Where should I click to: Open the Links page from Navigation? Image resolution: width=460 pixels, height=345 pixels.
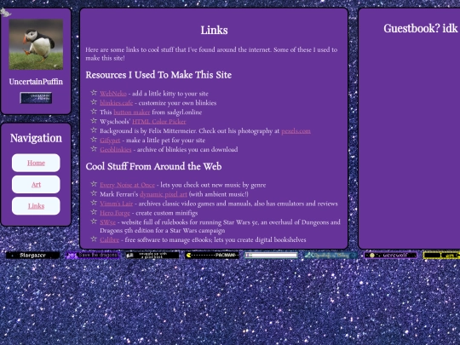click(36, 206)
